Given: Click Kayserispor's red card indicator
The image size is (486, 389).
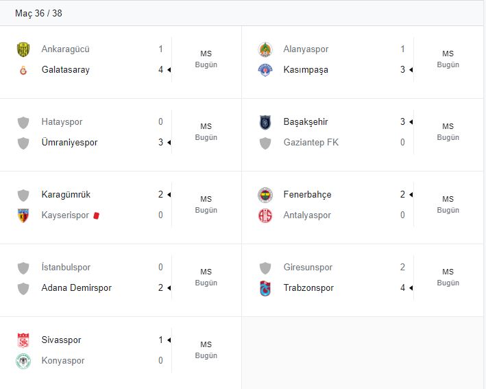Looking at the screenshot, I should [97, 215].
